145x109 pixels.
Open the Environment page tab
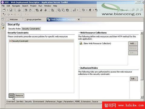click(39, 101)
